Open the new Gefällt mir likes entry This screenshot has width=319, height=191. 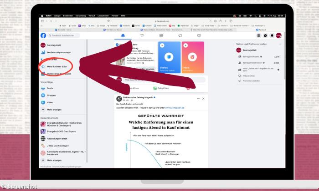259,70
